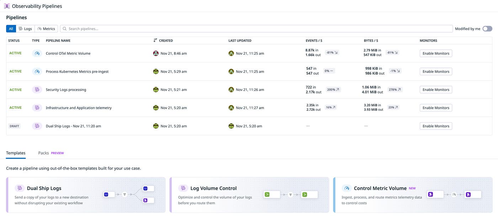
Task: Click the magnifying glass search icon
Action: (64, 28)
